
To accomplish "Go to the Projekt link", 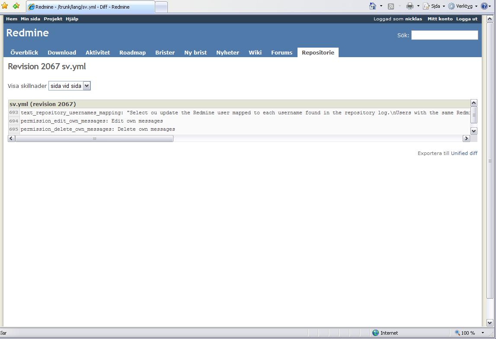I will pos(53,19).
